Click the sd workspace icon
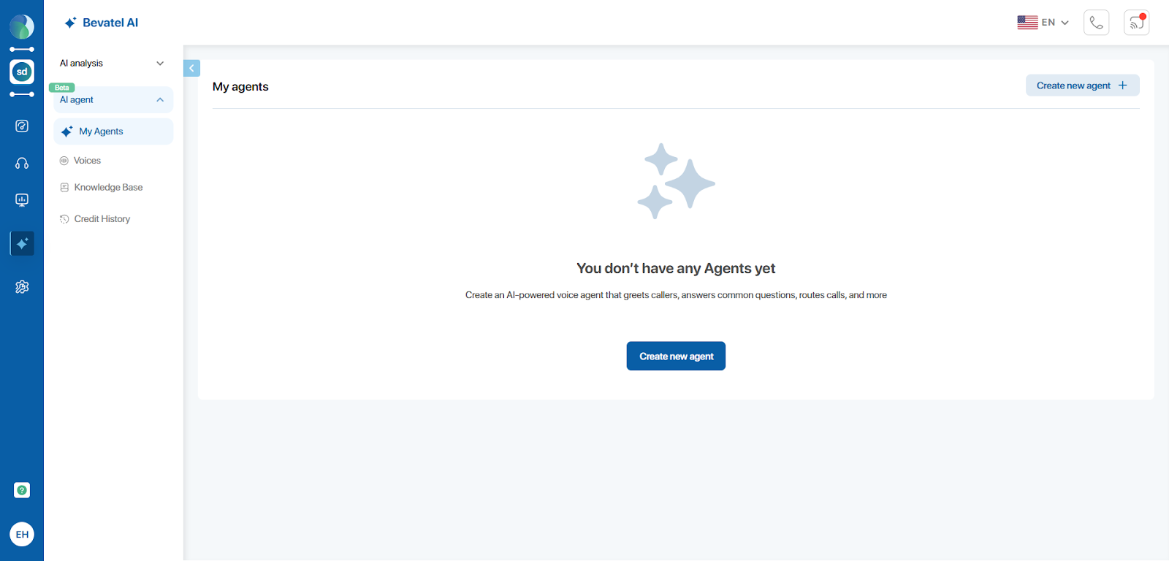The height and width of the screenshot is (561, 1169). pyautogui.click(x=22, y=72)
